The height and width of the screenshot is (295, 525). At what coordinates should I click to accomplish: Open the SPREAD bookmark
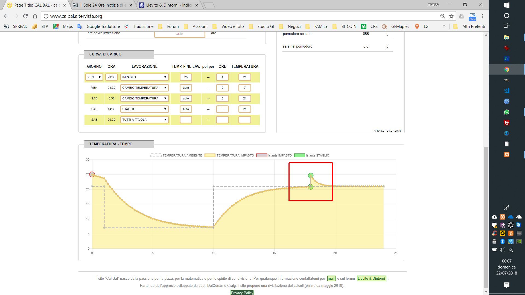click(x=16, y=26)
